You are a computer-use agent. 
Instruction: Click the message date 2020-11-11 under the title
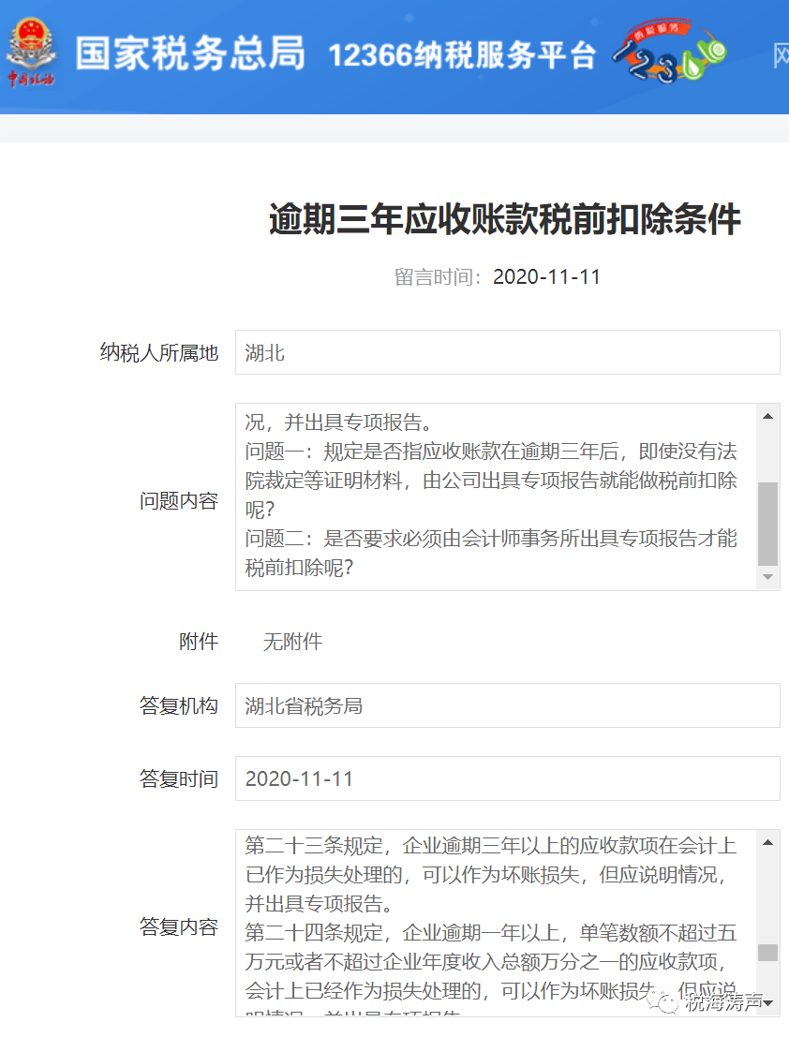tap(546, 276)
